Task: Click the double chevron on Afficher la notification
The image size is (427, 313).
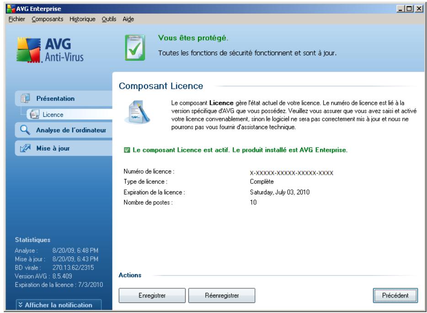Action: click(x=21, y=305)
